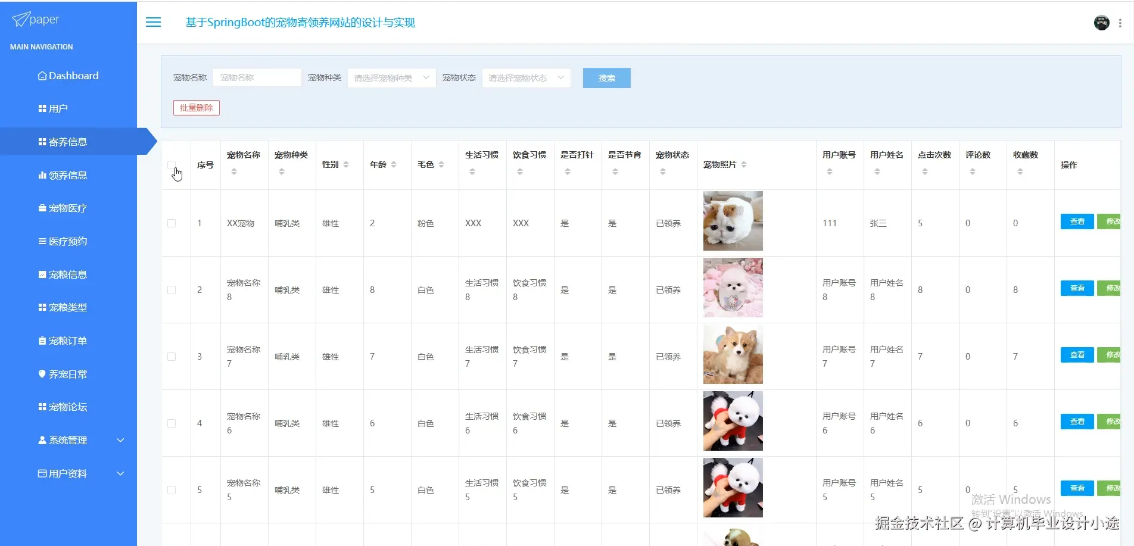Select the checkbox for row 3 宠物名称7

pos(172,357)
